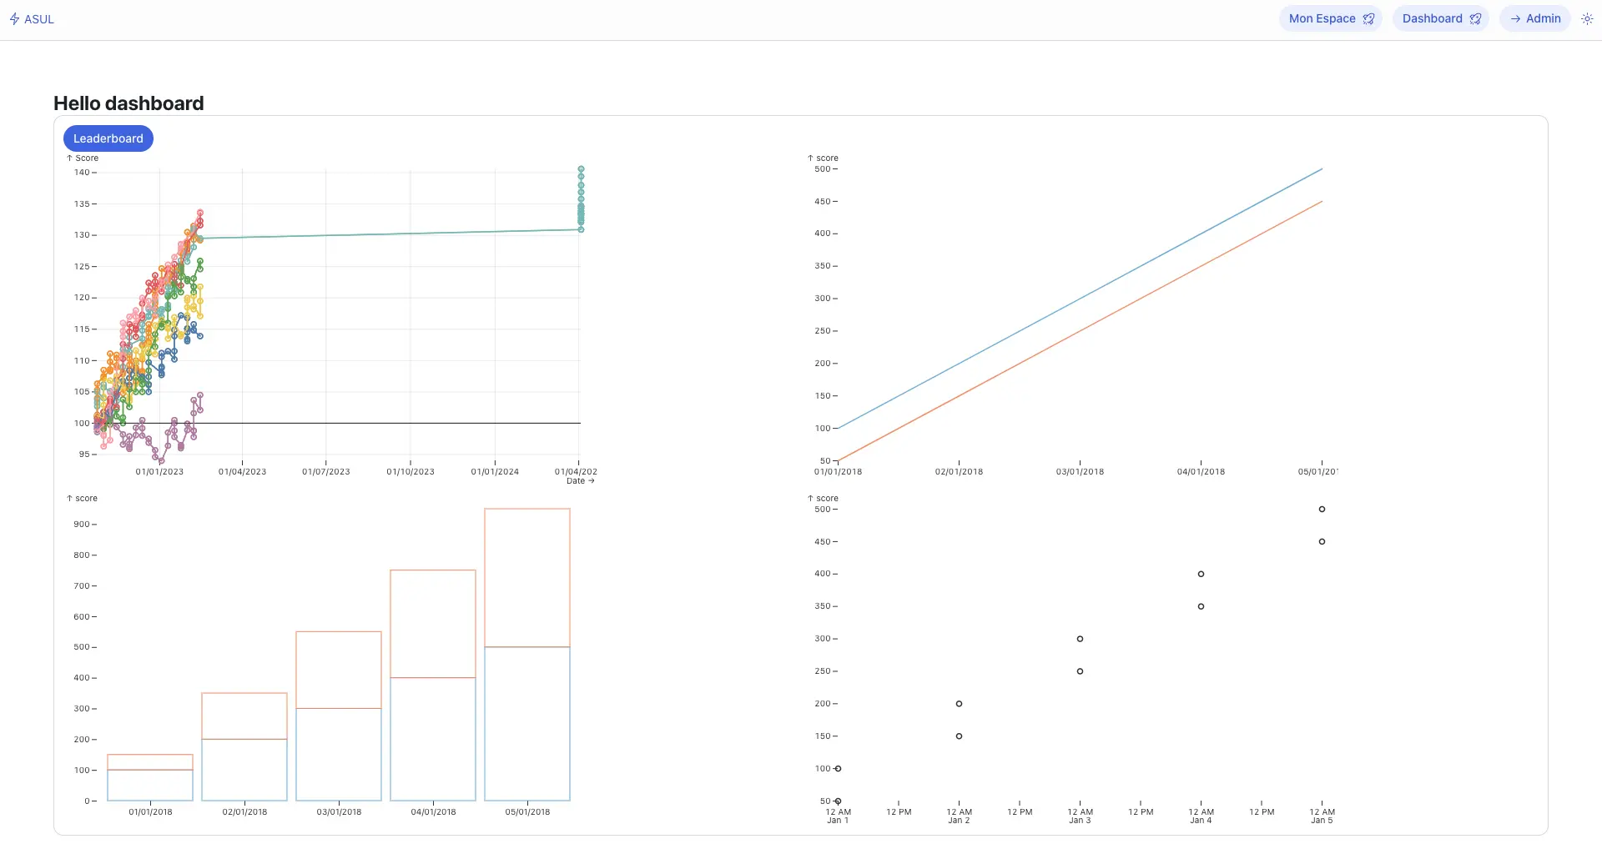Click the Date axis label with arrow
1602x864 pixels.
581,481
